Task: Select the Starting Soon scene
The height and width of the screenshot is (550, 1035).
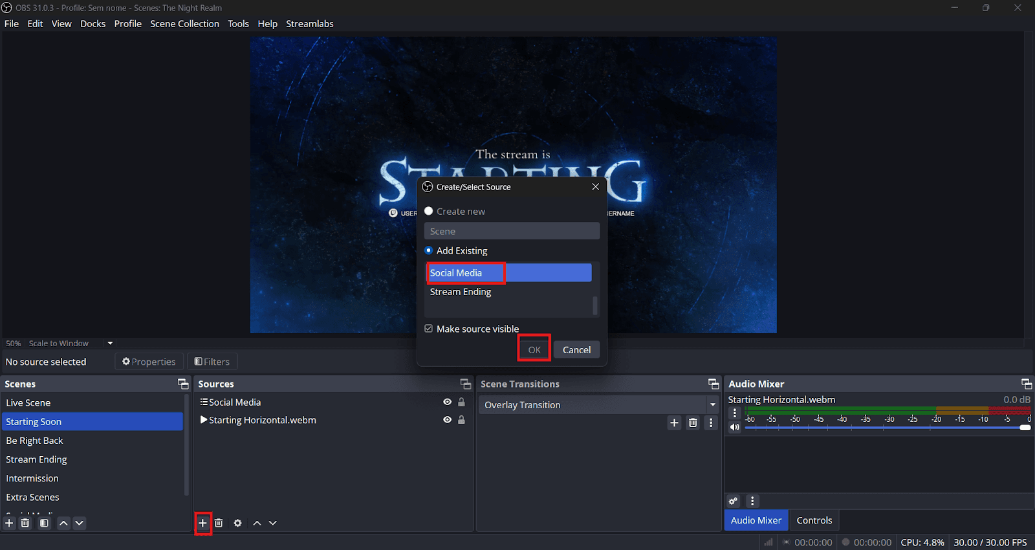Action: (x=93, y=421)
